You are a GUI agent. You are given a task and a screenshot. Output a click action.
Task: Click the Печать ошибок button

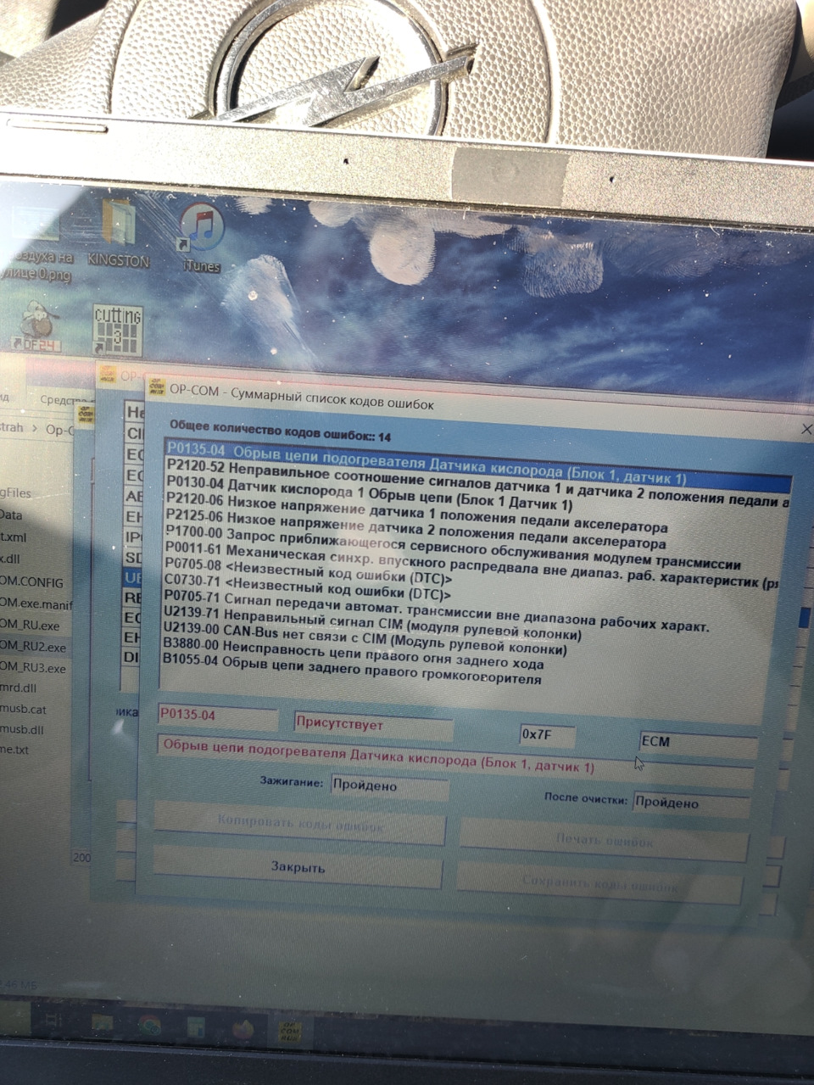[605, 841]
